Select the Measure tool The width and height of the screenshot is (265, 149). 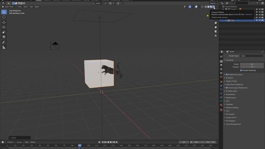click(4, 47)
